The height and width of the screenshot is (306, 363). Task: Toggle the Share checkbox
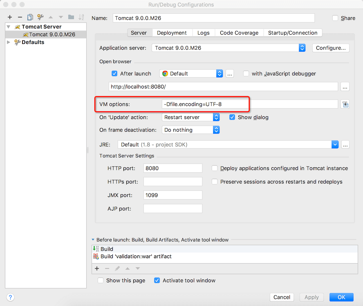(x=335, y=18)
